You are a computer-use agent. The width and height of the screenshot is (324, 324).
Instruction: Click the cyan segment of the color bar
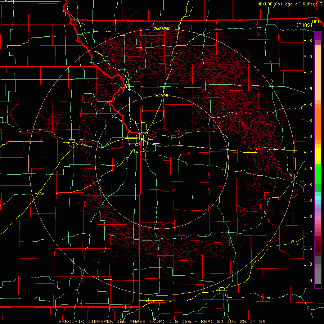pos(318,198)
